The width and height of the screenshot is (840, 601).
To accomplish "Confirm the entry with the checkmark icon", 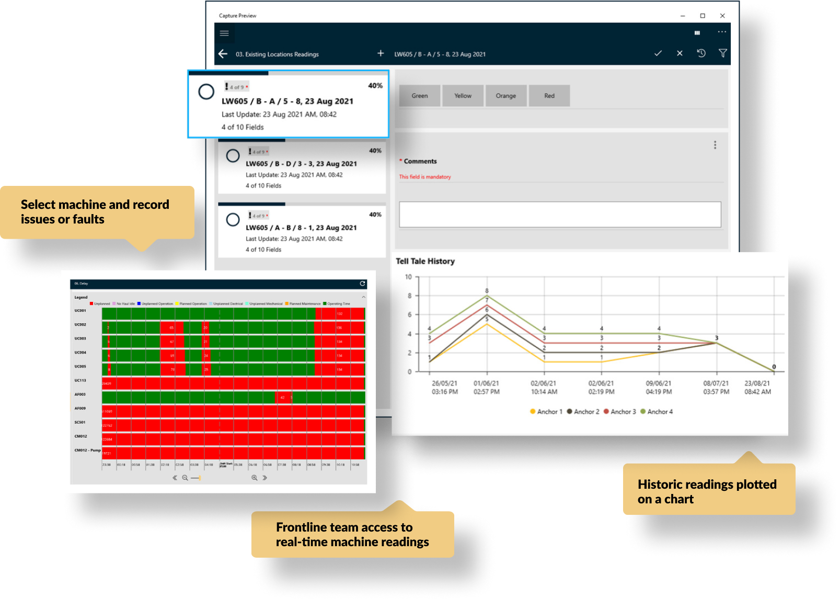I will click(658, 53).
